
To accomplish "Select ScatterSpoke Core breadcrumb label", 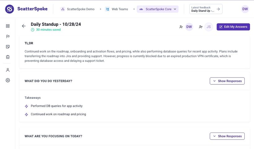I will click(158, 9).
